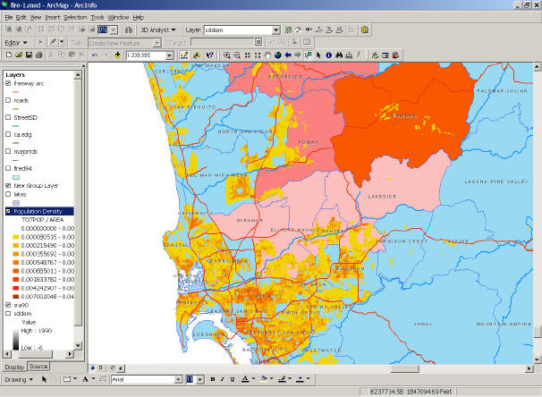Image resolution: width=542 pixels, height=397 pixels.
Task: Click the 0.007002048 dark red class swatch
Action: (15, 297)
